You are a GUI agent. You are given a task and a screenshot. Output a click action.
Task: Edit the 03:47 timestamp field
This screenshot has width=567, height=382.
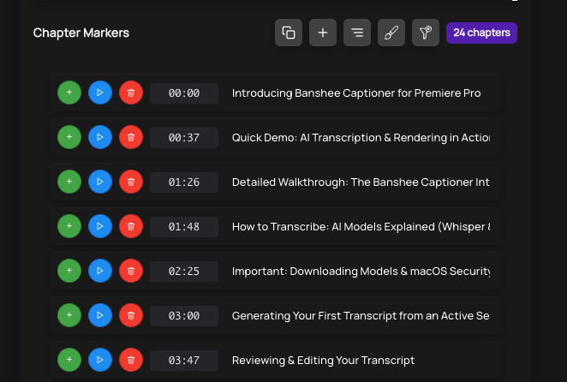coord(184,361)
